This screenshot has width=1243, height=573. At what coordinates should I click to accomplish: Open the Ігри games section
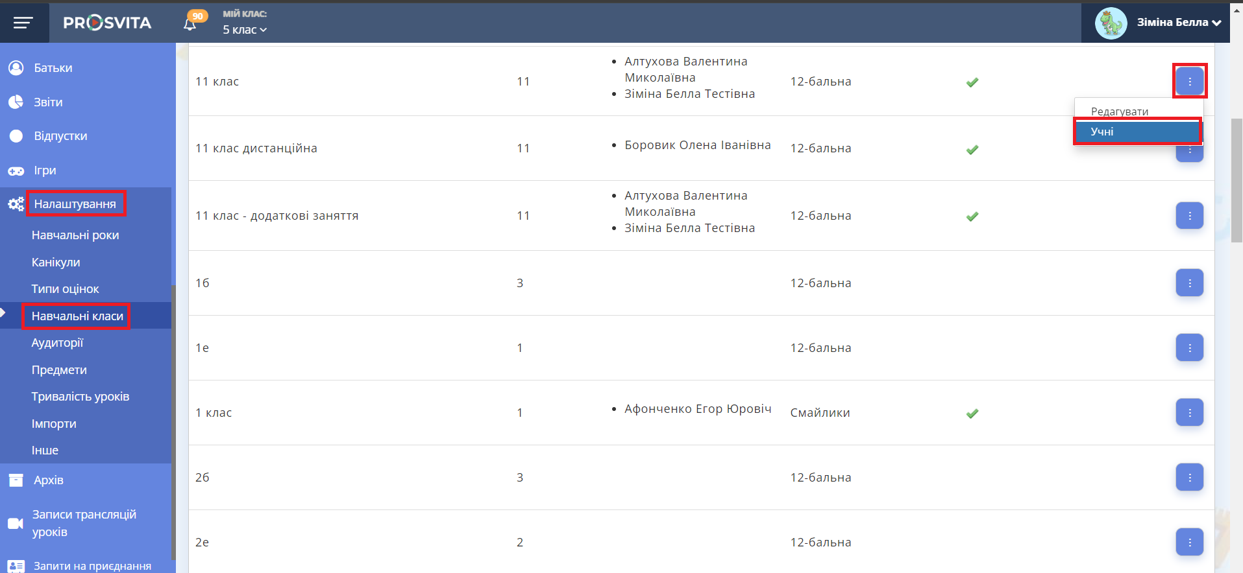click(45, 170)
